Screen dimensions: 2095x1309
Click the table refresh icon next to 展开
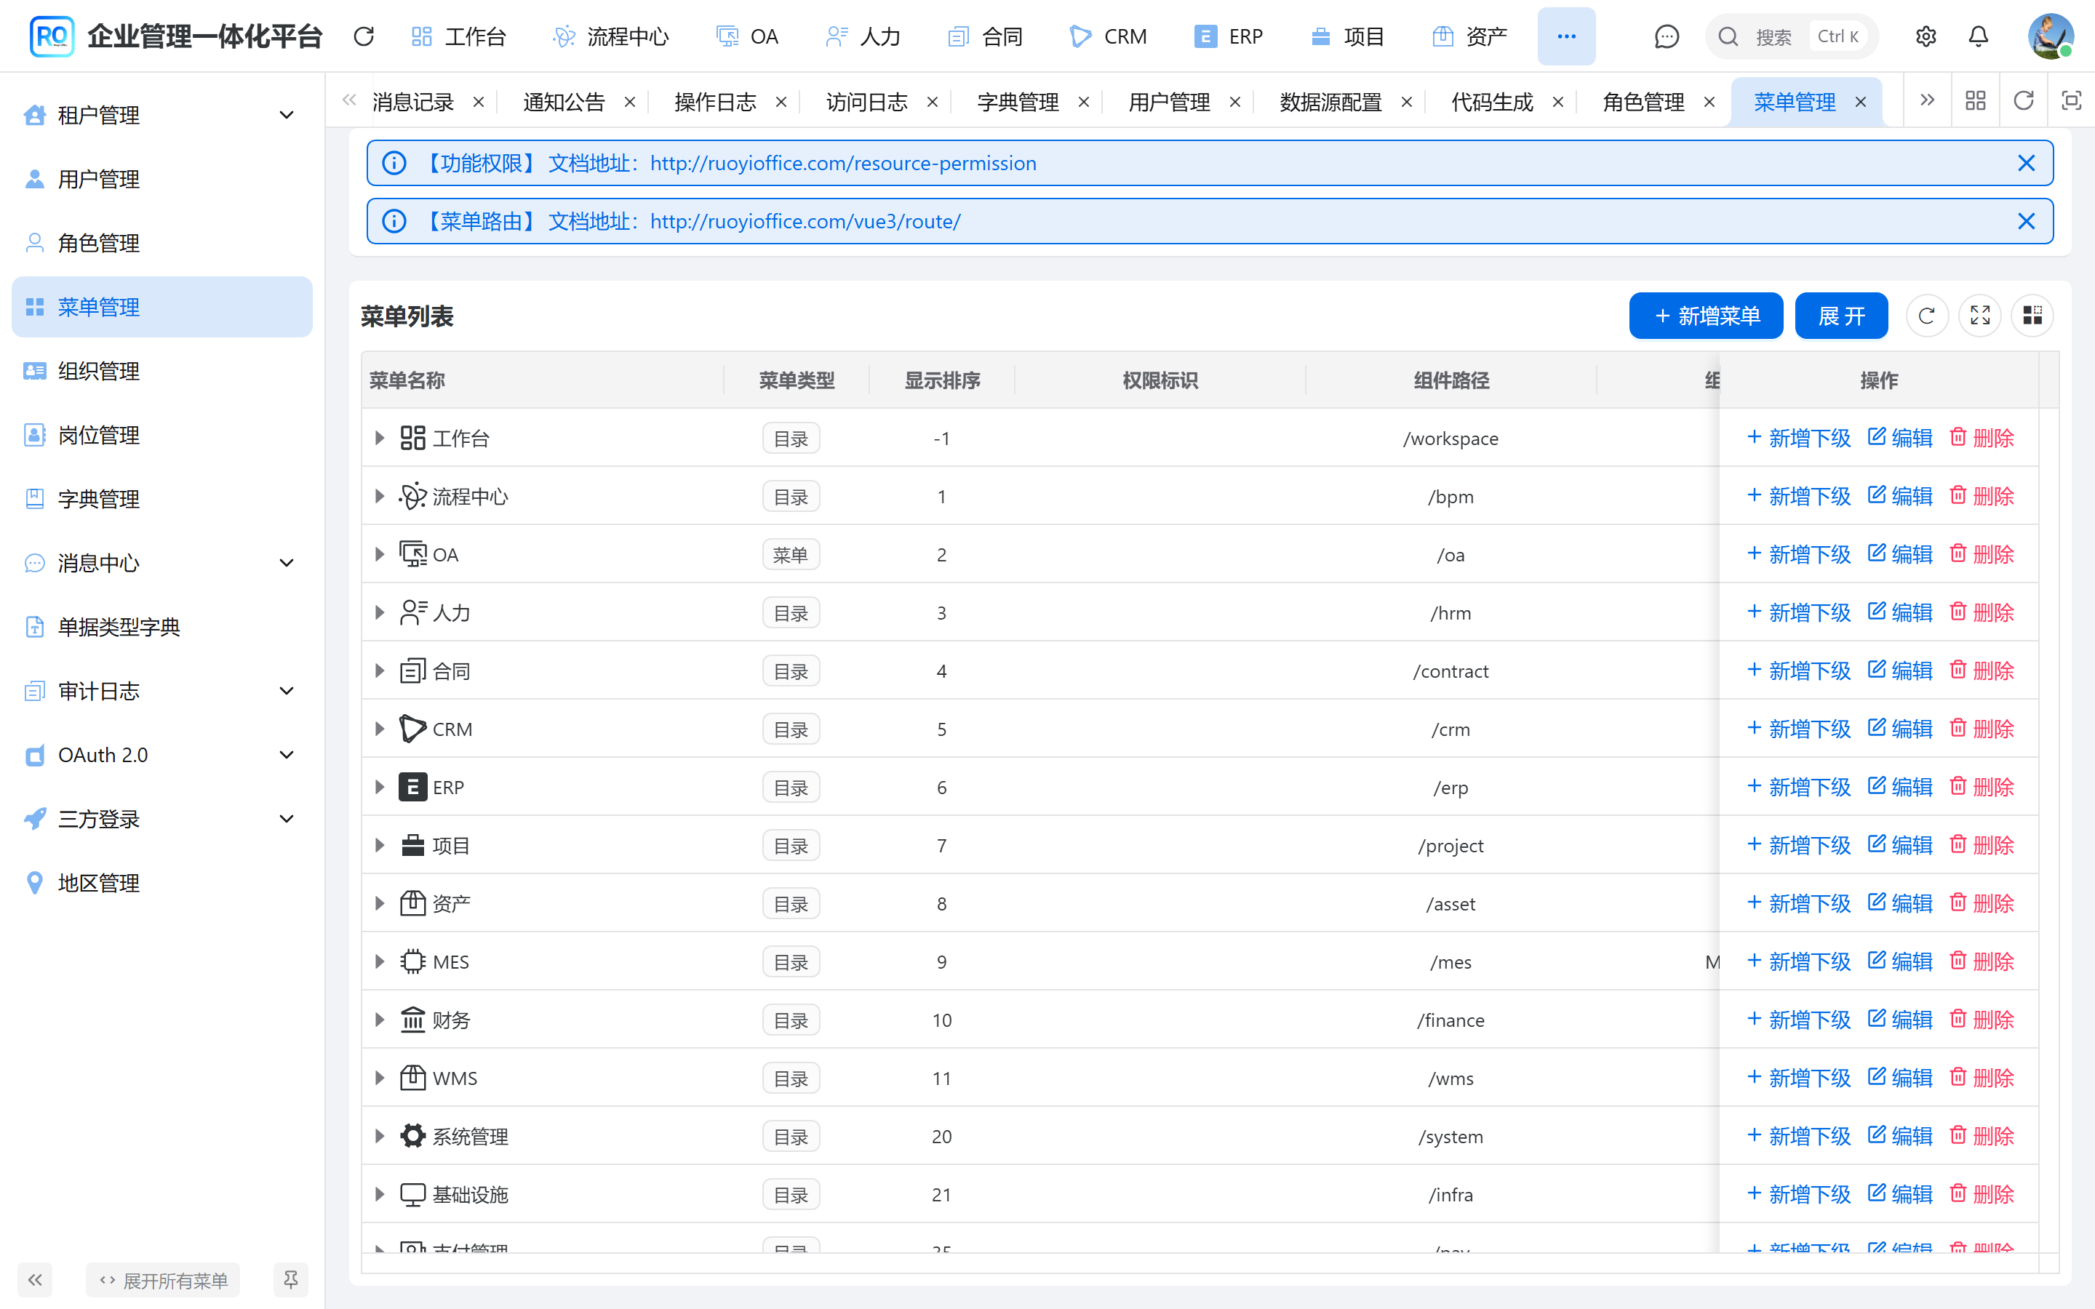1926,316
